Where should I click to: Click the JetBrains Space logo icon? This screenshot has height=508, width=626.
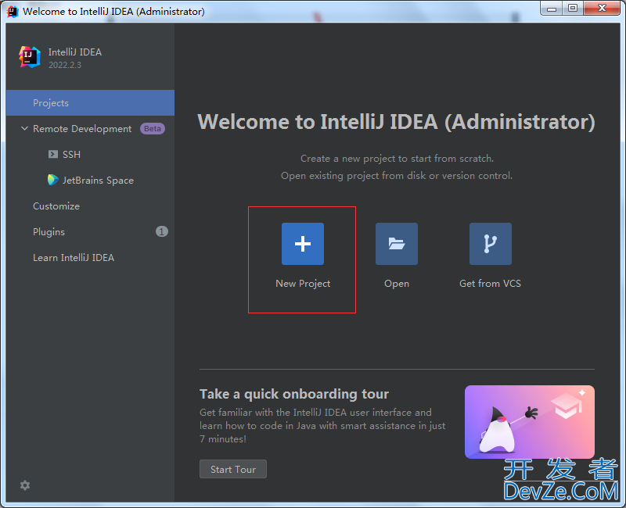[53, 181]
